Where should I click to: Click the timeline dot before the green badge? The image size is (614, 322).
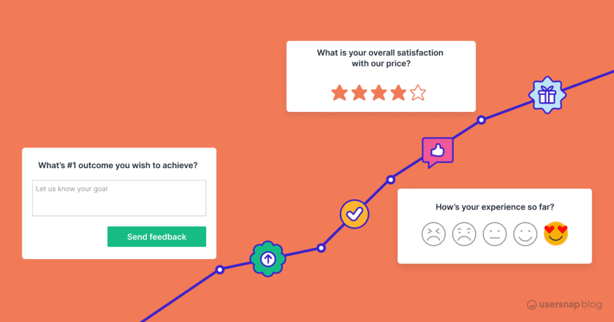point(220,270)
